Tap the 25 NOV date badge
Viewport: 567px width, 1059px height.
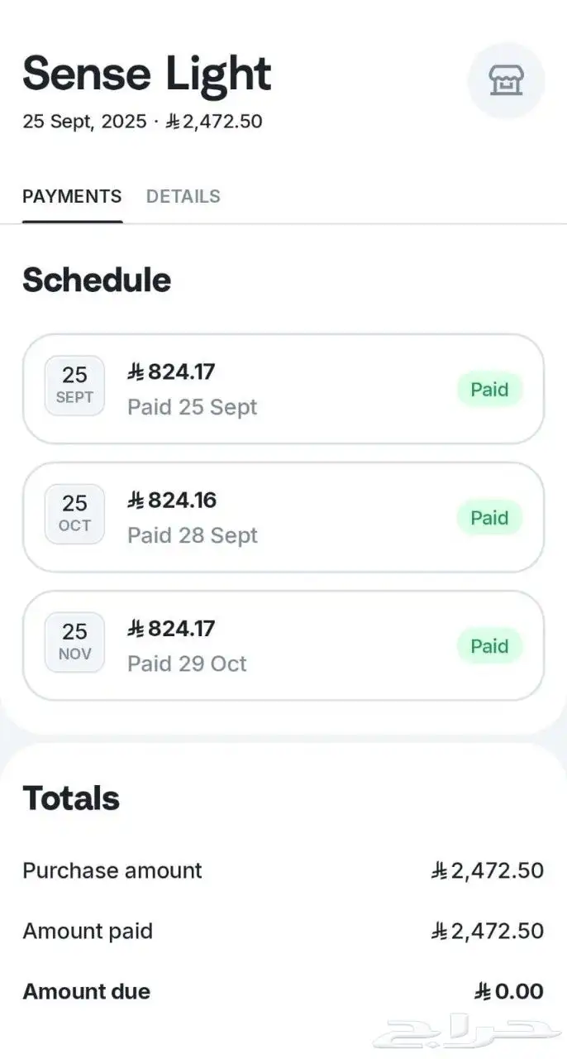(74, 642)
